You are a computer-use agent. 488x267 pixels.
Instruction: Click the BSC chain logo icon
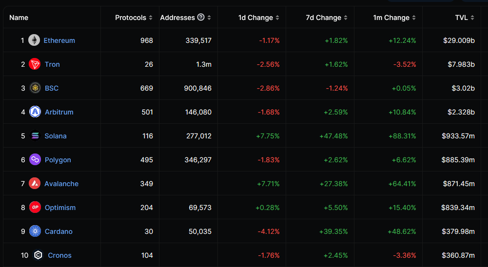tap(35, 88)
